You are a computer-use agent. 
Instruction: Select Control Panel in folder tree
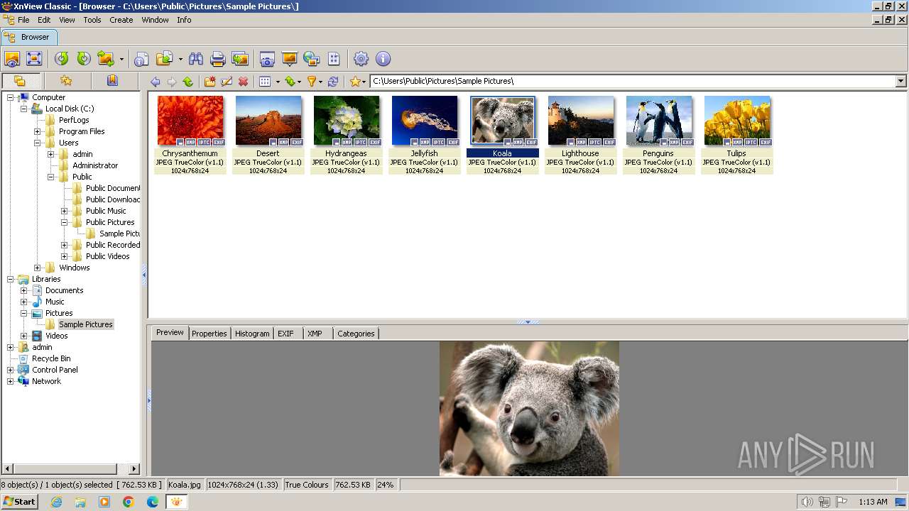(55, 370)
